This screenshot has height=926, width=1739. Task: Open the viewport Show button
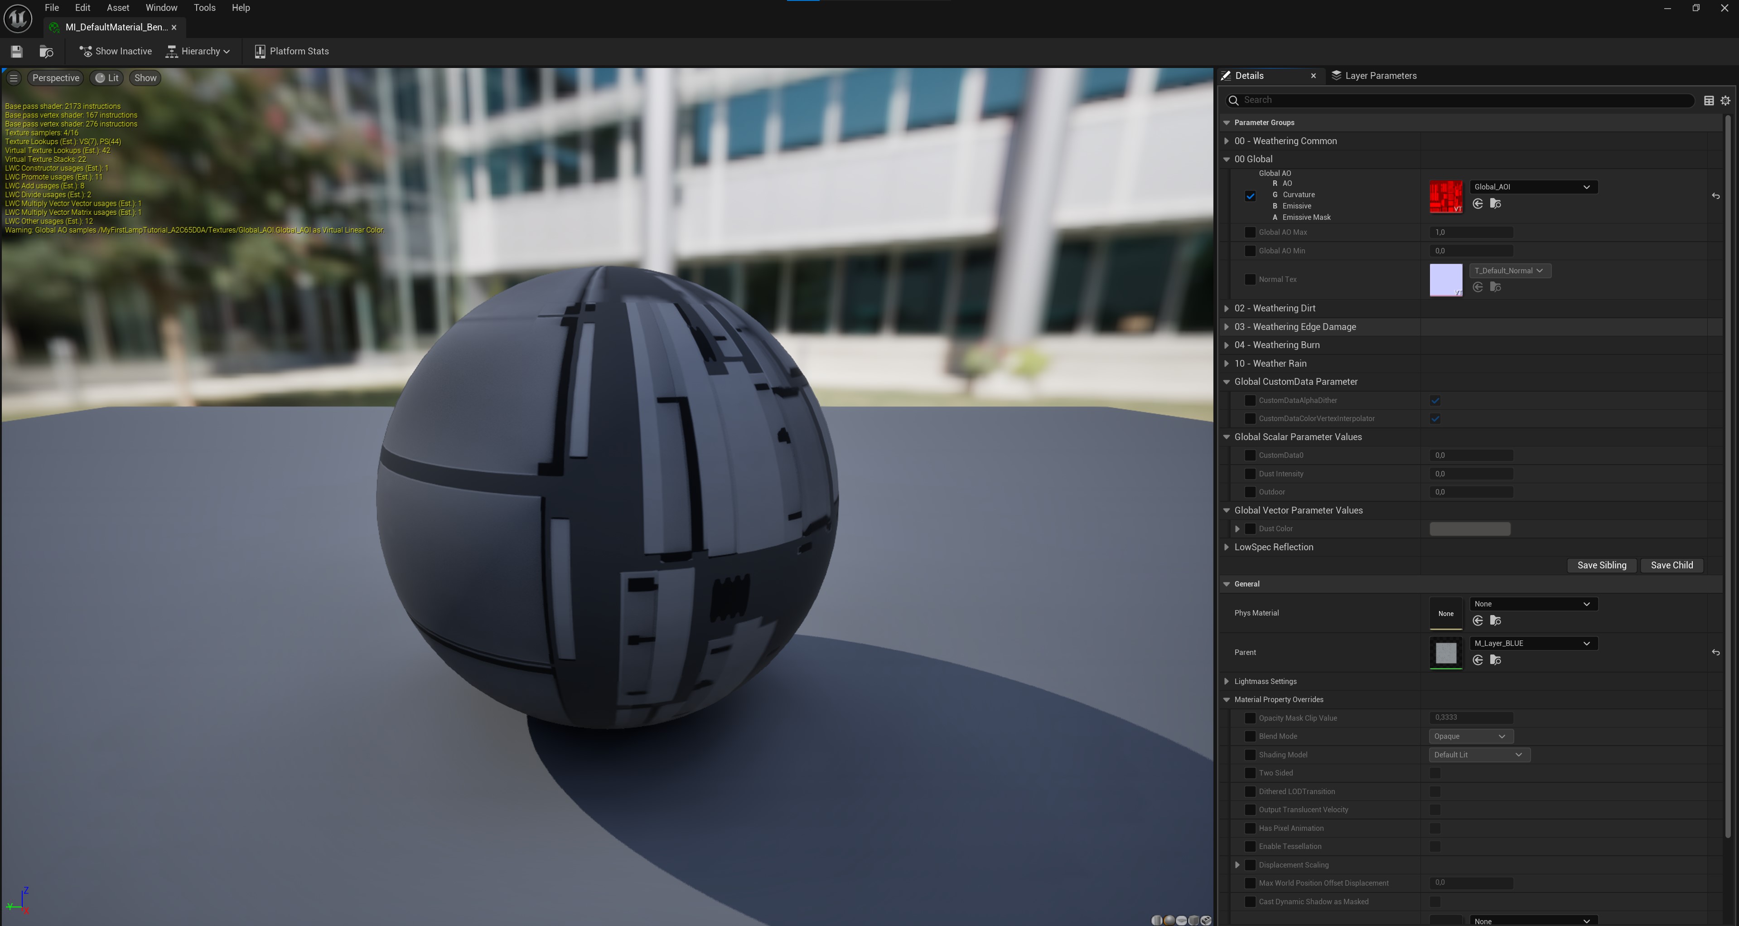(145, 78)
